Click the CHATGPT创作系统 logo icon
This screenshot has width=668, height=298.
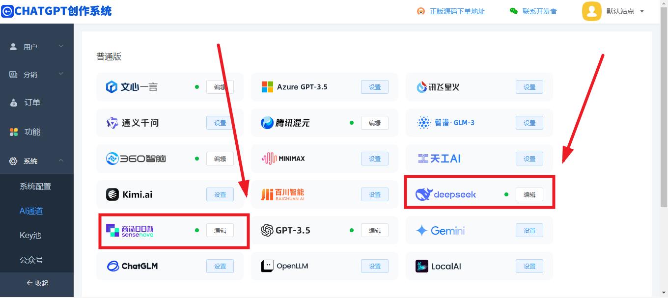click(x=7, y=11)
